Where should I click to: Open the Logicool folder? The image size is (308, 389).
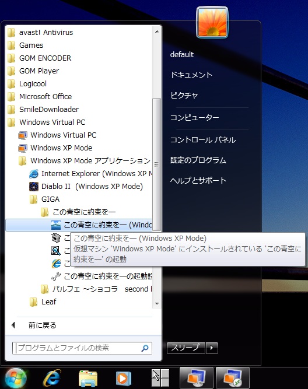pos(27,84)
